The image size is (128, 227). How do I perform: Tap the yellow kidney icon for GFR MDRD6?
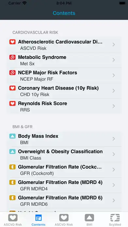coord(12,198)
